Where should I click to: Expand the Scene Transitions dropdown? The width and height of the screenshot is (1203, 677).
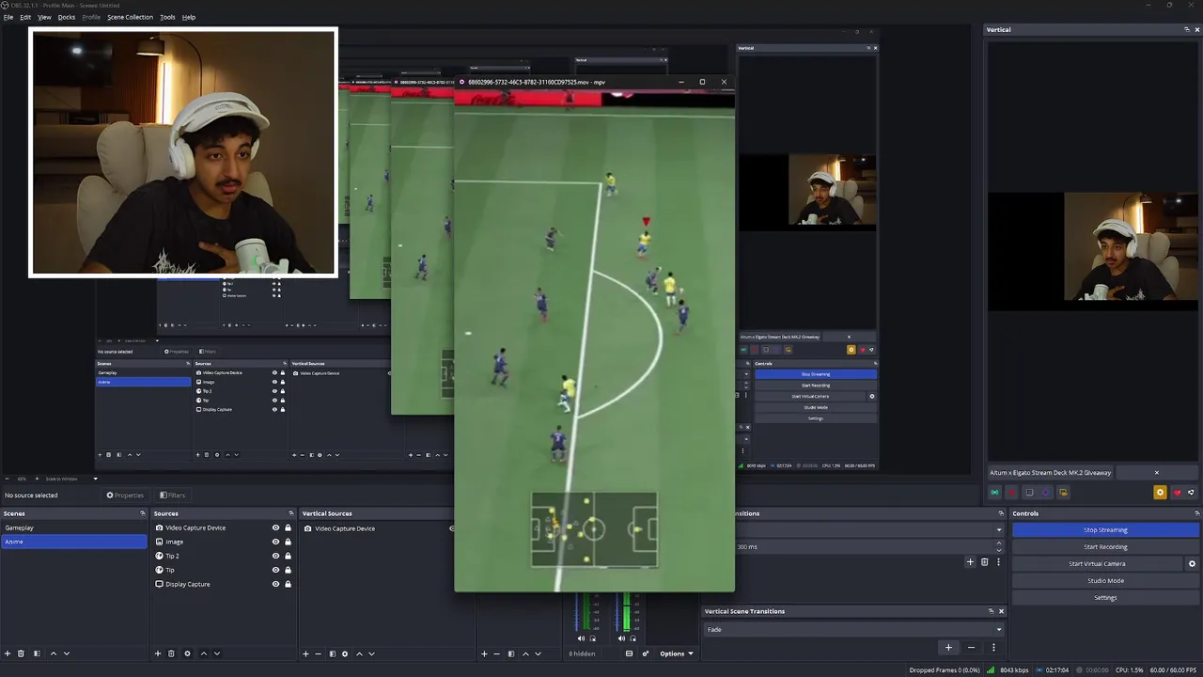pyautogui.click(x=998, y=529)
